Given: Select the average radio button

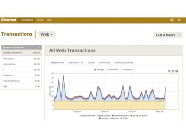Looking at the screenshot, I should (x=95, y=69).
